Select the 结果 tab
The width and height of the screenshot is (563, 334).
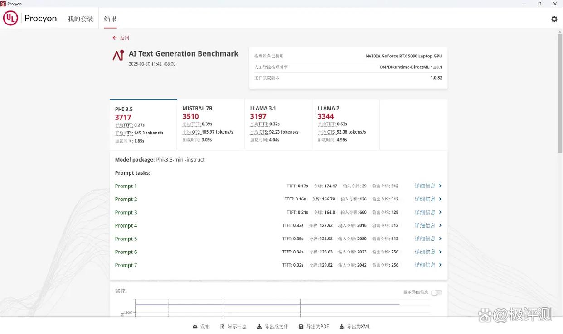(111, 19)
